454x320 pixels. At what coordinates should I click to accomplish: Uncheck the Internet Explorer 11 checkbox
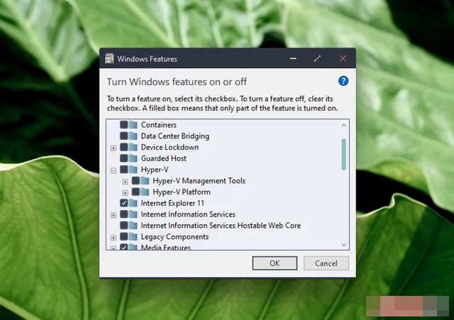coord(124,203)
